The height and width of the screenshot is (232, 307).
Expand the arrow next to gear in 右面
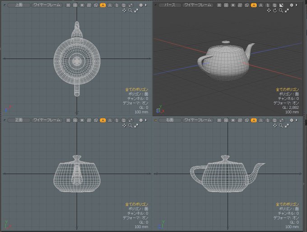297,120
